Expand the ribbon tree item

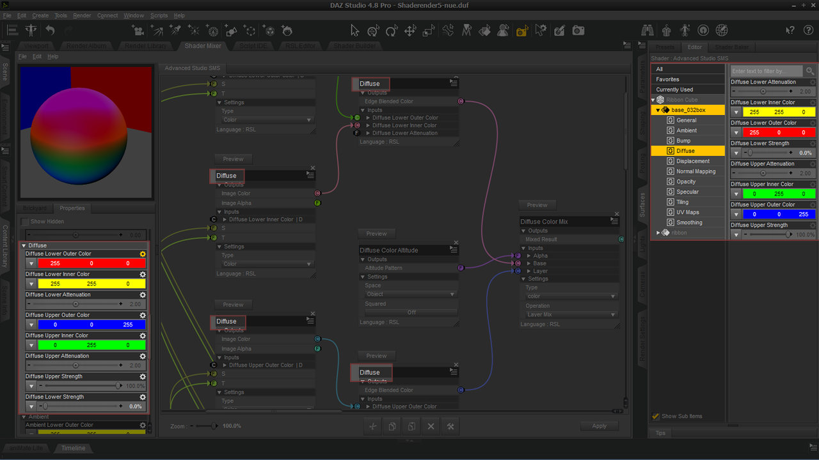(658, 233)
